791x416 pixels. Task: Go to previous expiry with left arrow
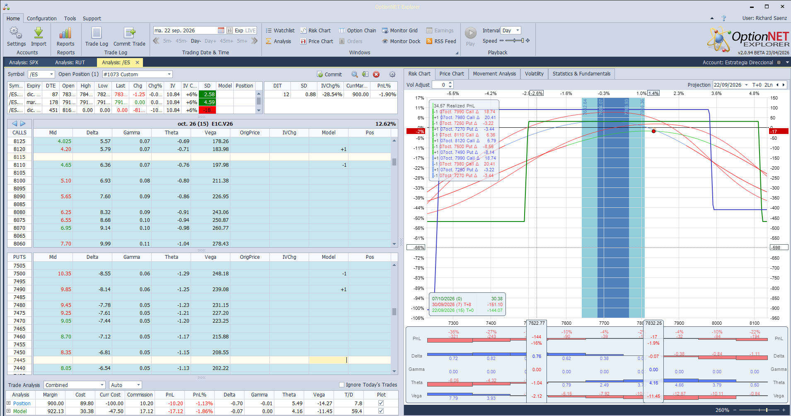pos(15,124)
